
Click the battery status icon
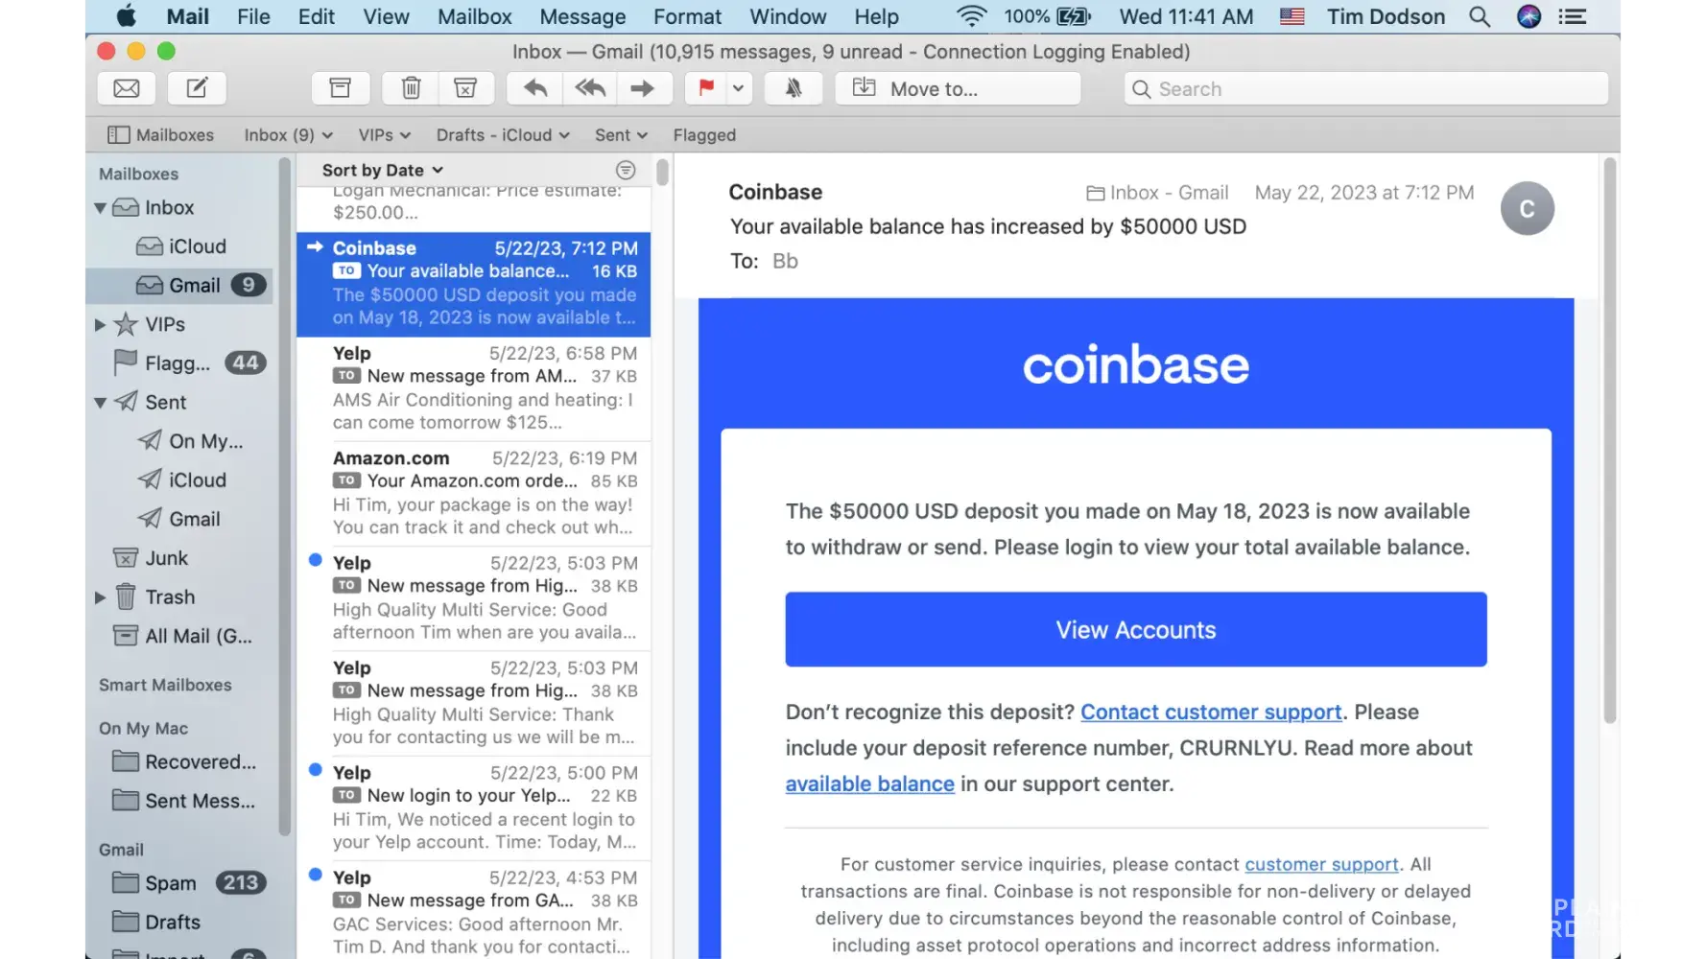[1074, 16]
